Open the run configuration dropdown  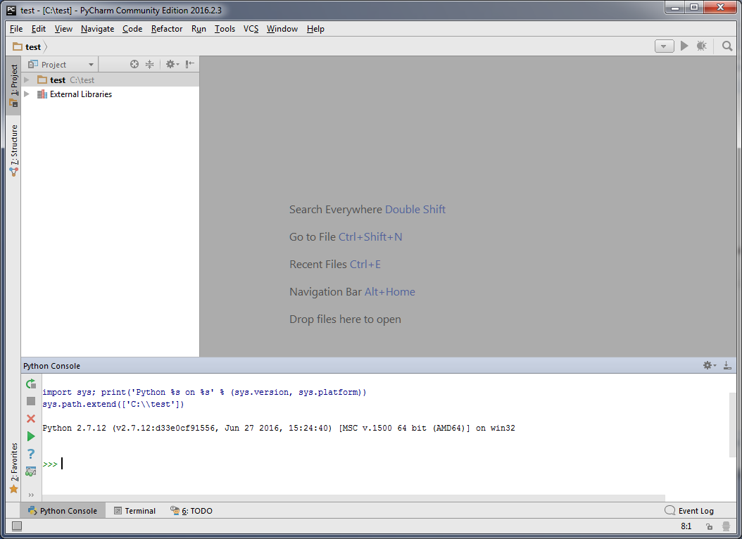click(664, 46)
